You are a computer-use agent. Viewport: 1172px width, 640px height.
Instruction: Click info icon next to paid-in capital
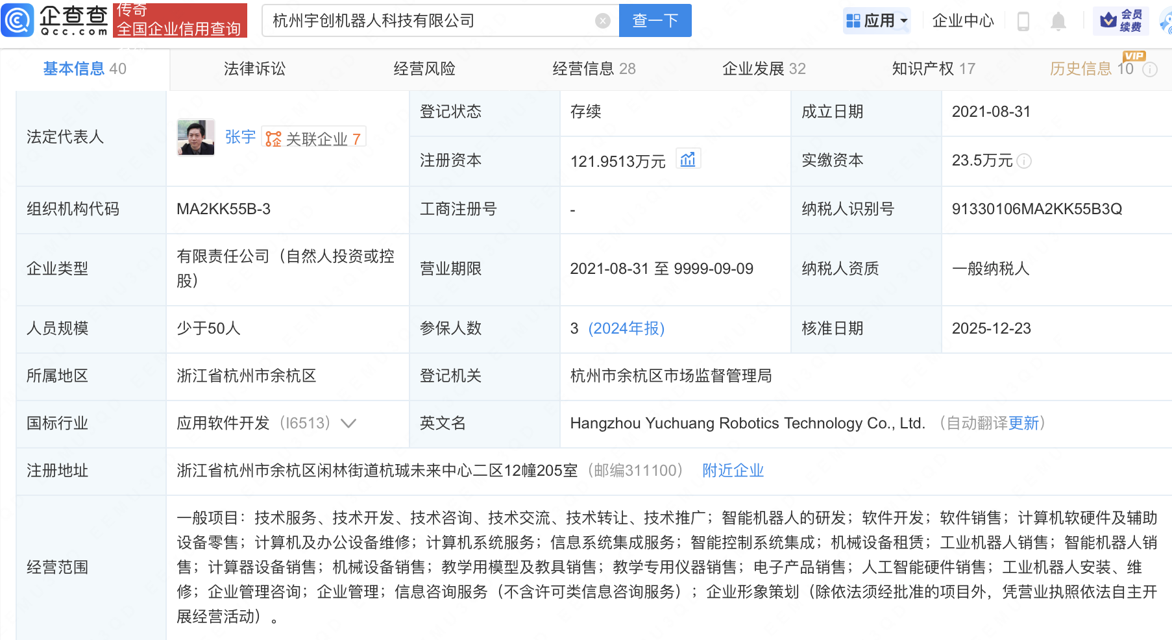click(1025, 161)
